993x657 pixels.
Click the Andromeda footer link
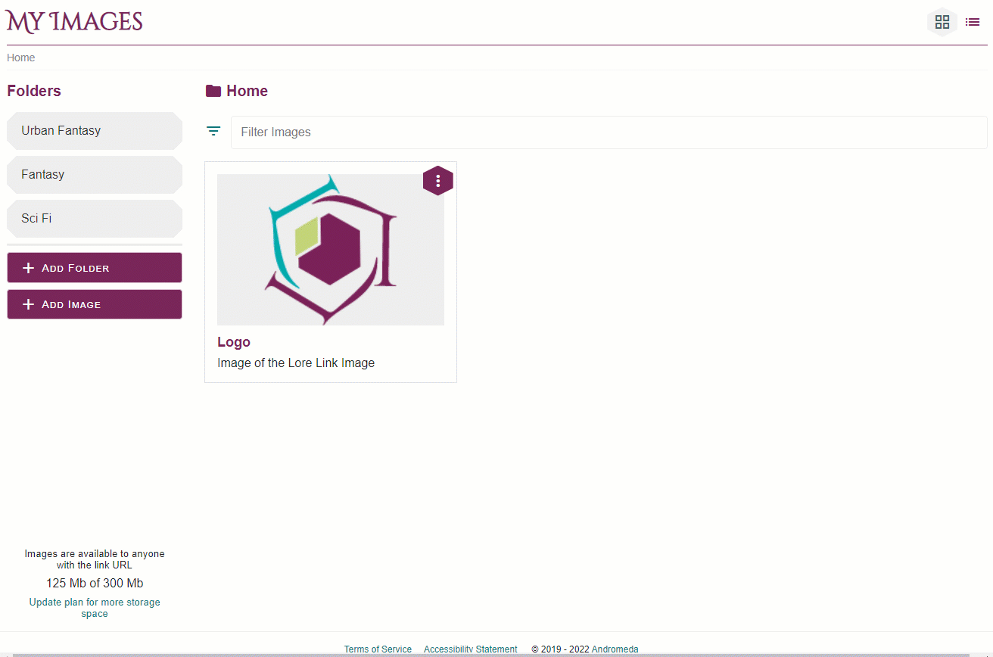pyautogui.click(x=615, y=649)
